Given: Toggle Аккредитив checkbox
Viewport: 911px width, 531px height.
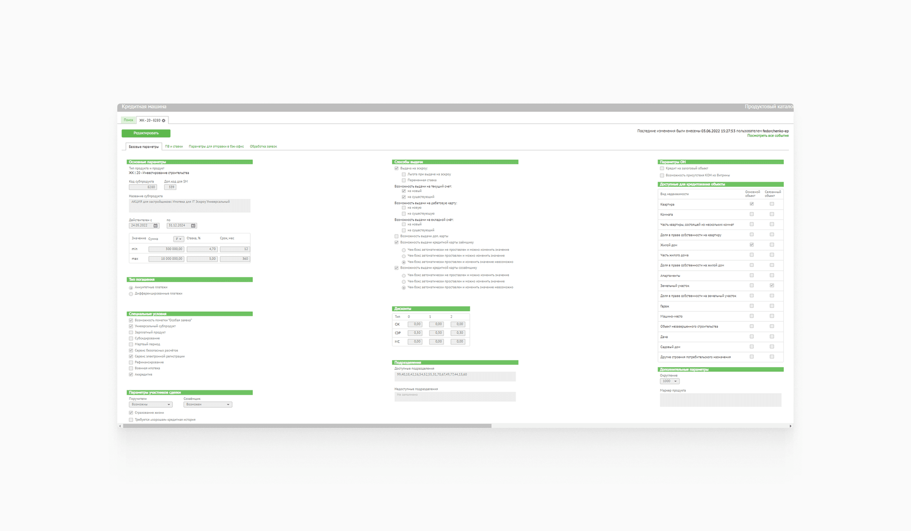Looking at the screenshot, I should tap(131, 375).
